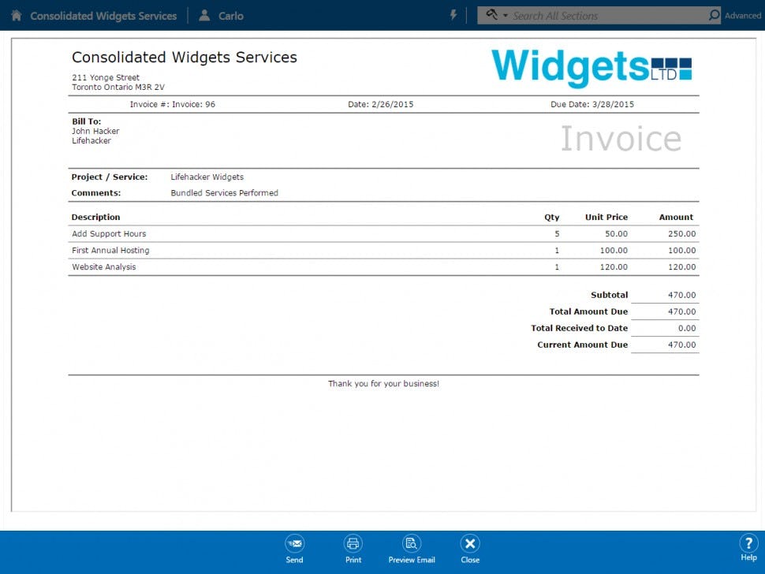Click the Unit Price column header
Screen dimensions: 765x574
click(x=606, y=217)
